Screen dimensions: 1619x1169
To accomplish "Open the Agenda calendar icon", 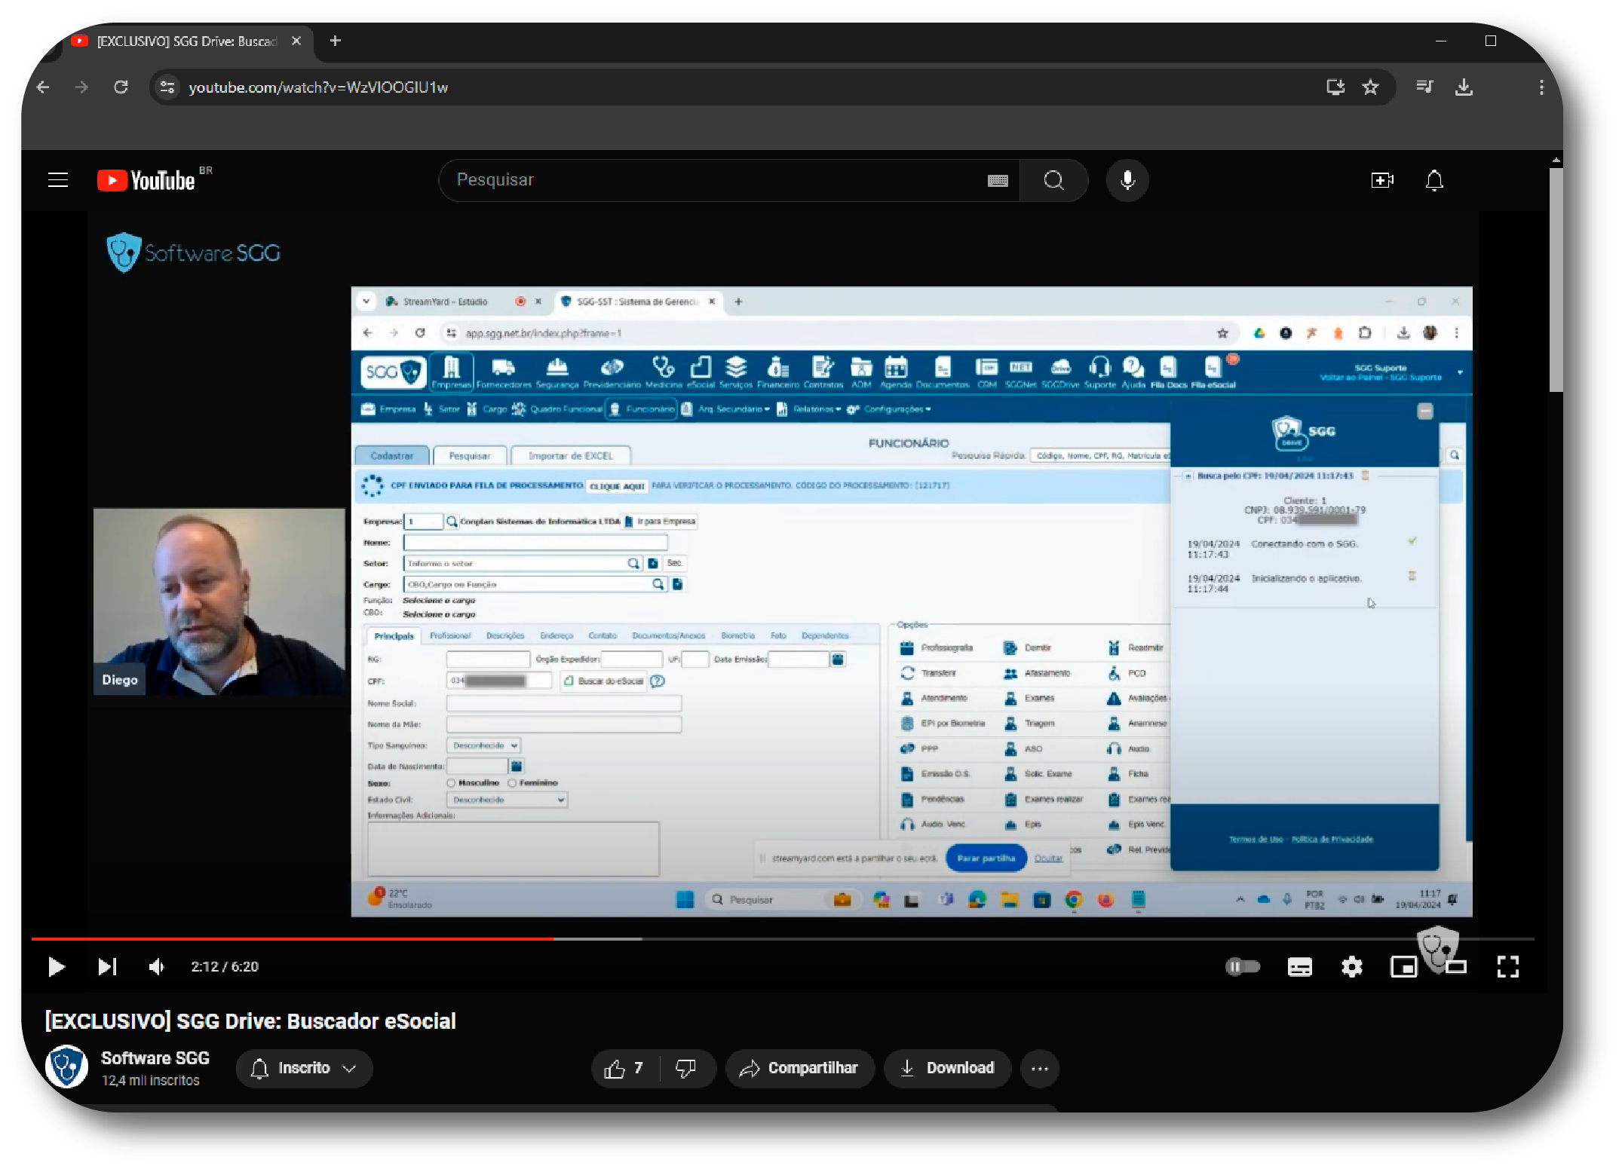I will (896, 372).
